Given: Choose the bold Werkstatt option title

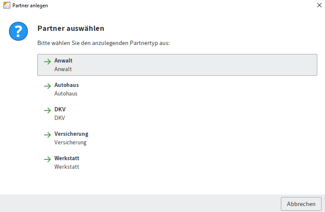Looking at the screenshot, I should point(67,158).
